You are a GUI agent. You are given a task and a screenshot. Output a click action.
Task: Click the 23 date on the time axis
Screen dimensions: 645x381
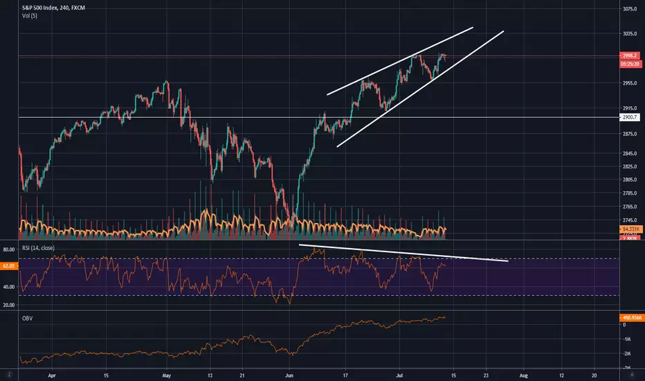[486, 375]
